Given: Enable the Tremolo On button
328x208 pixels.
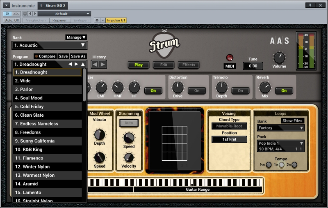Looking at the screenshot, I should pos(240,90).
